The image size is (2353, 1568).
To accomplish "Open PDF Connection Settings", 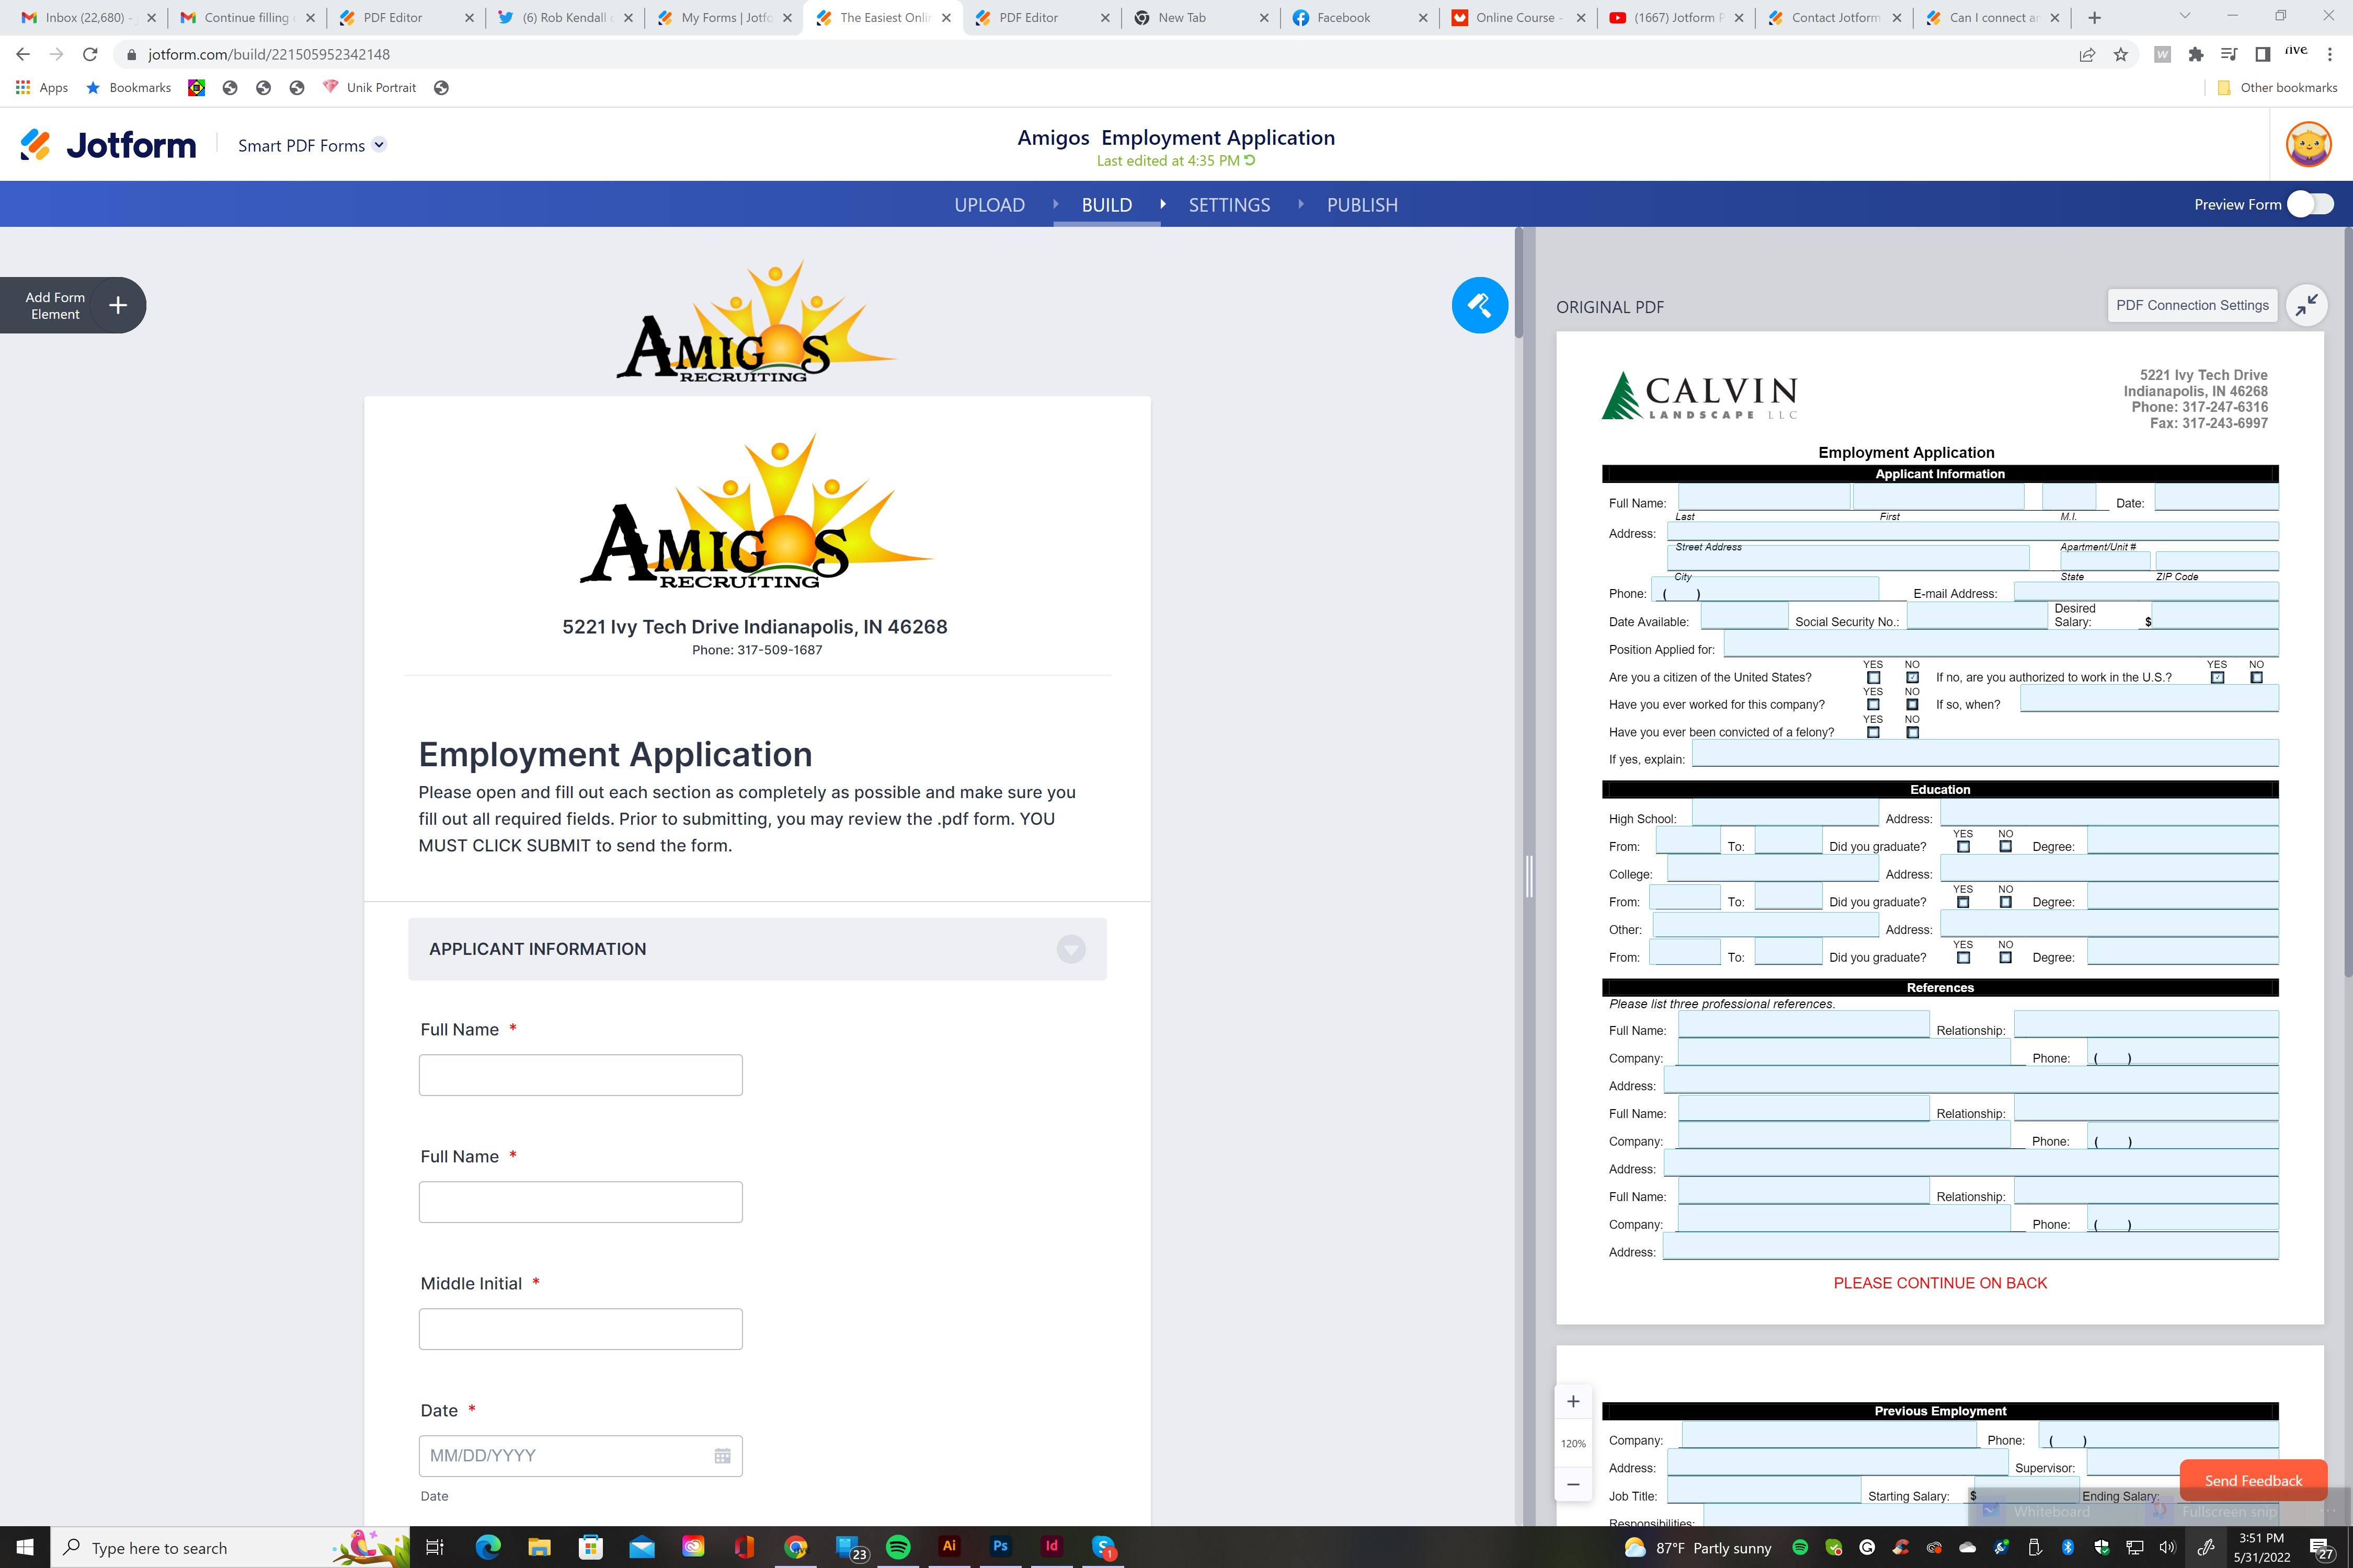I will 2192,305.
